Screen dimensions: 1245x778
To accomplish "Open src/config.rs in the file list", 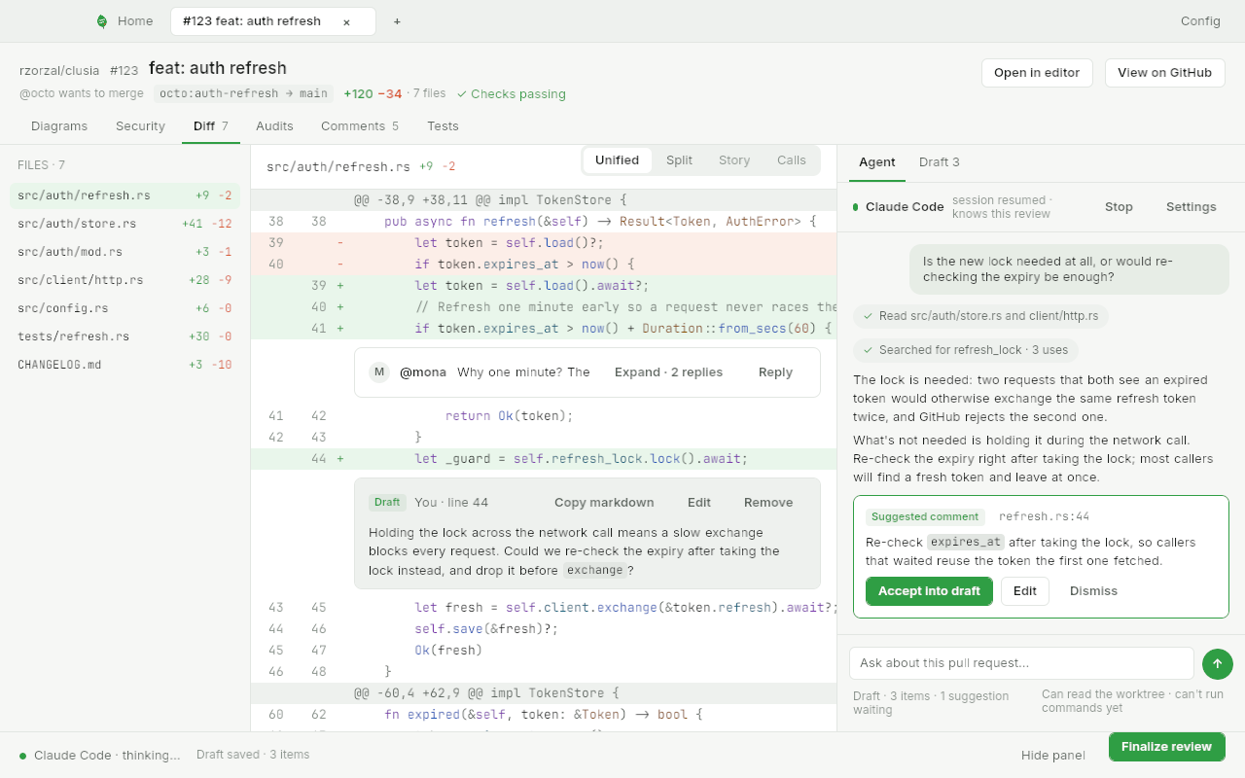I will pyautogui.click(x=124, y=308).
